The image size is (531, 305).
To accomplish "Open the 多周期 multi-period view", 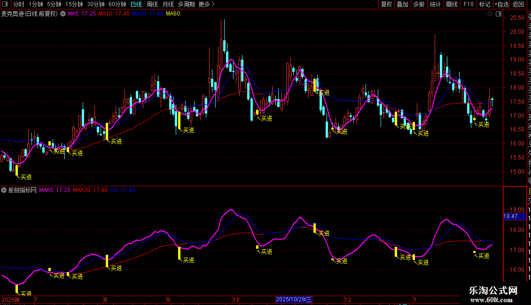I will point(186,4).
